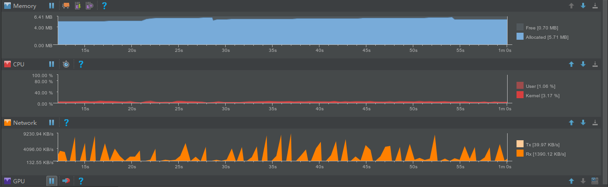Move the Memory monitor down
This screenshot has height=187, width=608.
coord(583,6)
